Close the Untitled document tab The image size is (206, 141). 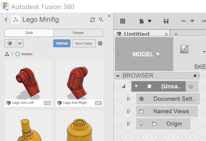[166, 34]
